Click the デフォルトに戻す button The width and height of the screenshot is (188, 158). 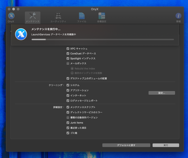(x=126, y=145)
